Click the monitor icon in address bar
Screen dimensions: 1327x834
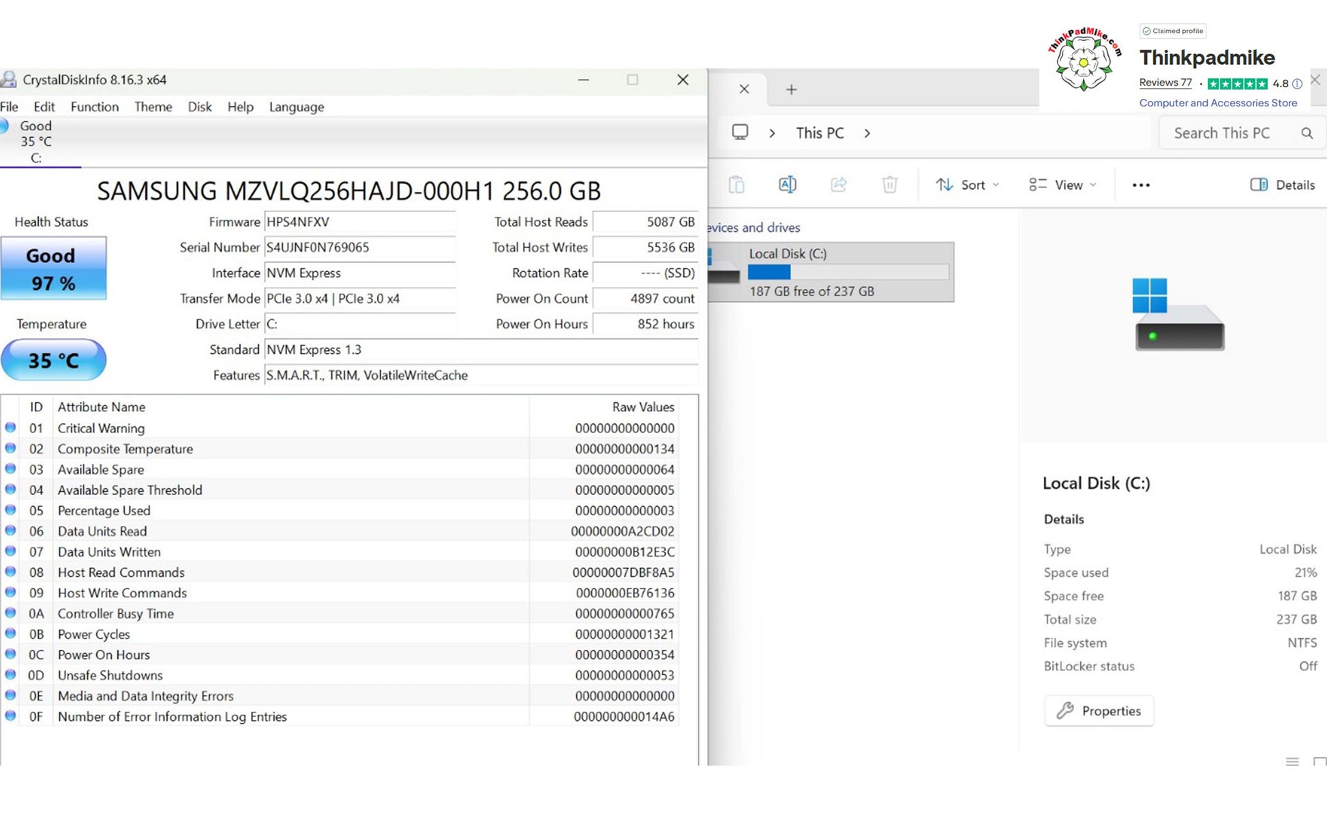coord(740,132)
